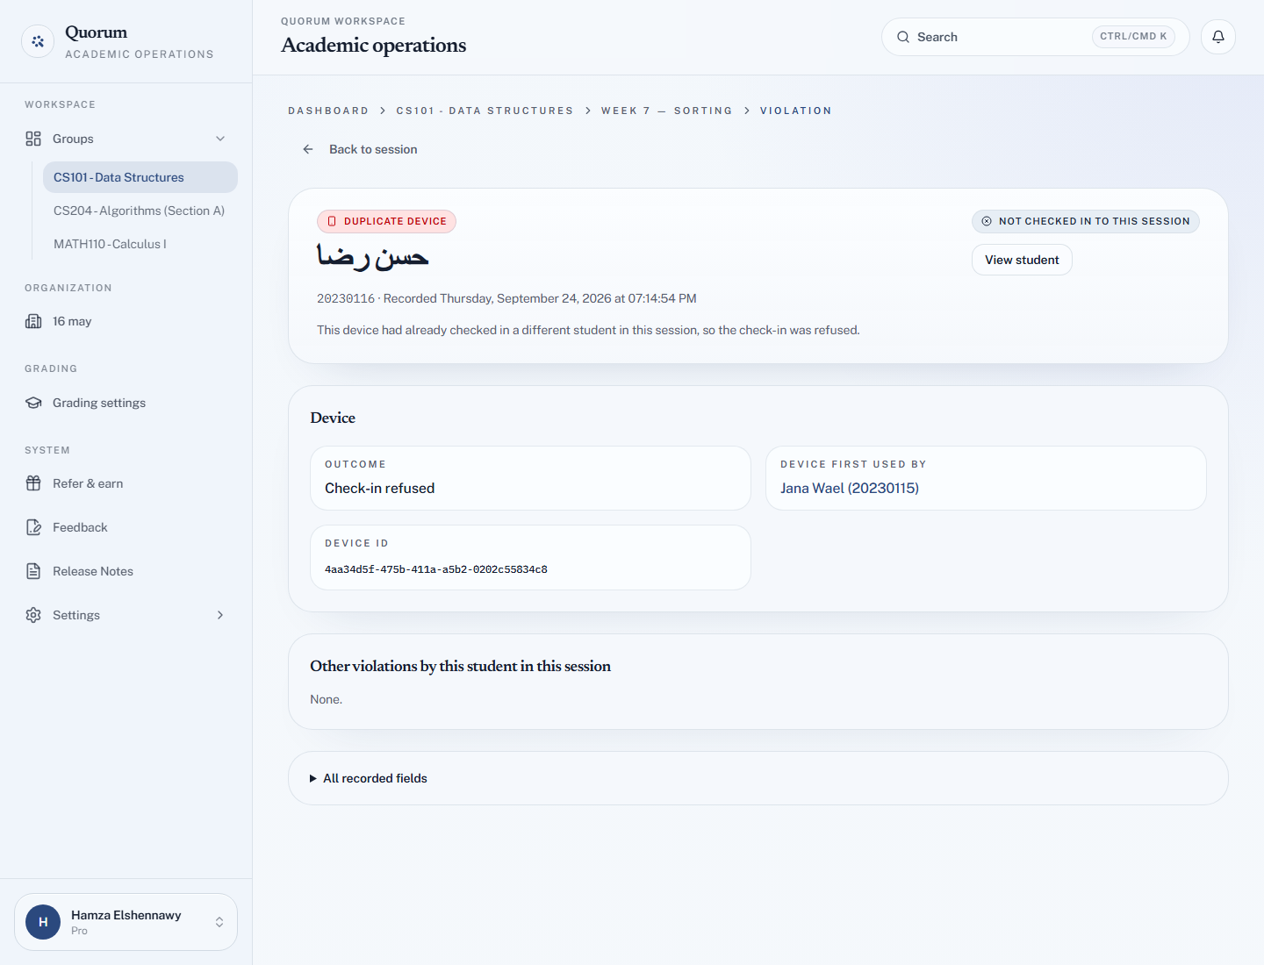
Task: Click the Feedback pencil icon
Action: point(33,527)
